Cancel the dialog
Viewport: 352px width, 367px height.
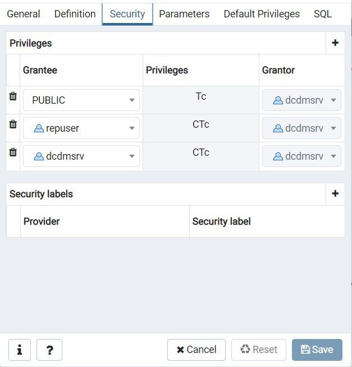[x=196, y=350]
